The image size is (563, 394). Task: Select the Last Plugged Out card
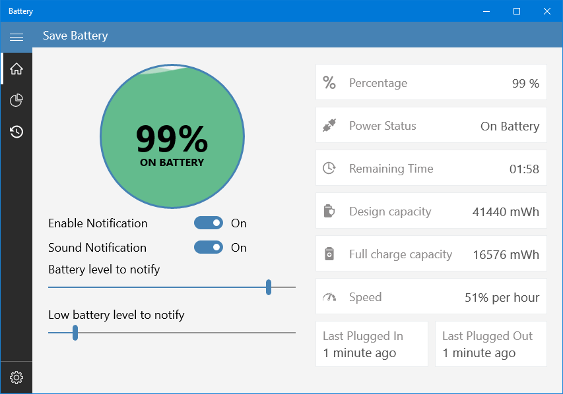coord(491,344)
